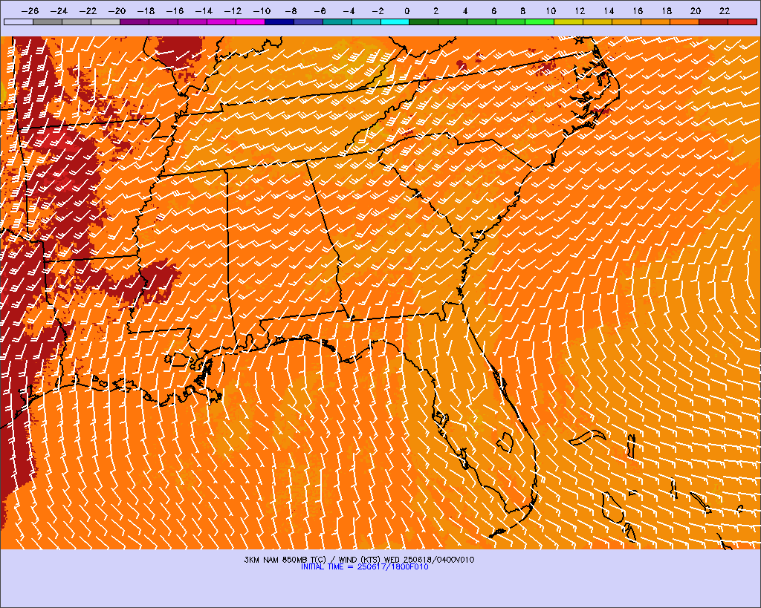
Task: Select the 12 scale label
Action: 580,10
